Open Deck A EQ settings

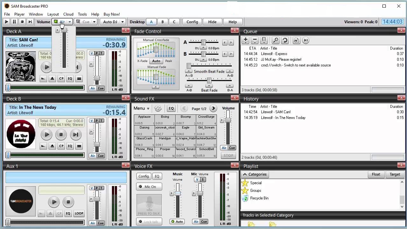coord(70,79)
